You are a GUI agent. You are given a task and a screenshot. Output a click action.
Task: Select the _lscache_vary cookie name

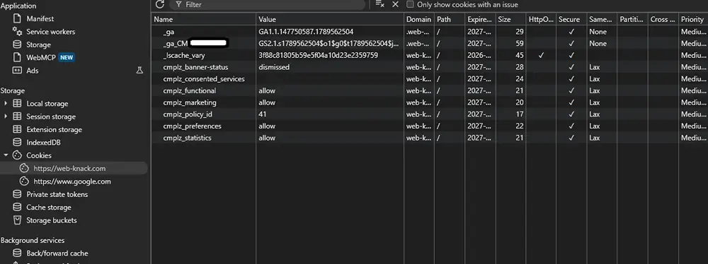point(184,55)
